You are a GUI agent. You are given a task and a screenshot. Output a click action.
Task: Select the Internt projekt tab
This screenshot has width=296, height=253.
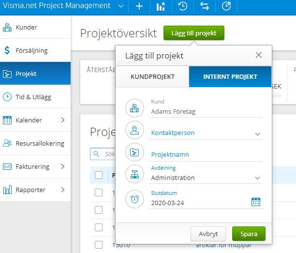[230, 76]
